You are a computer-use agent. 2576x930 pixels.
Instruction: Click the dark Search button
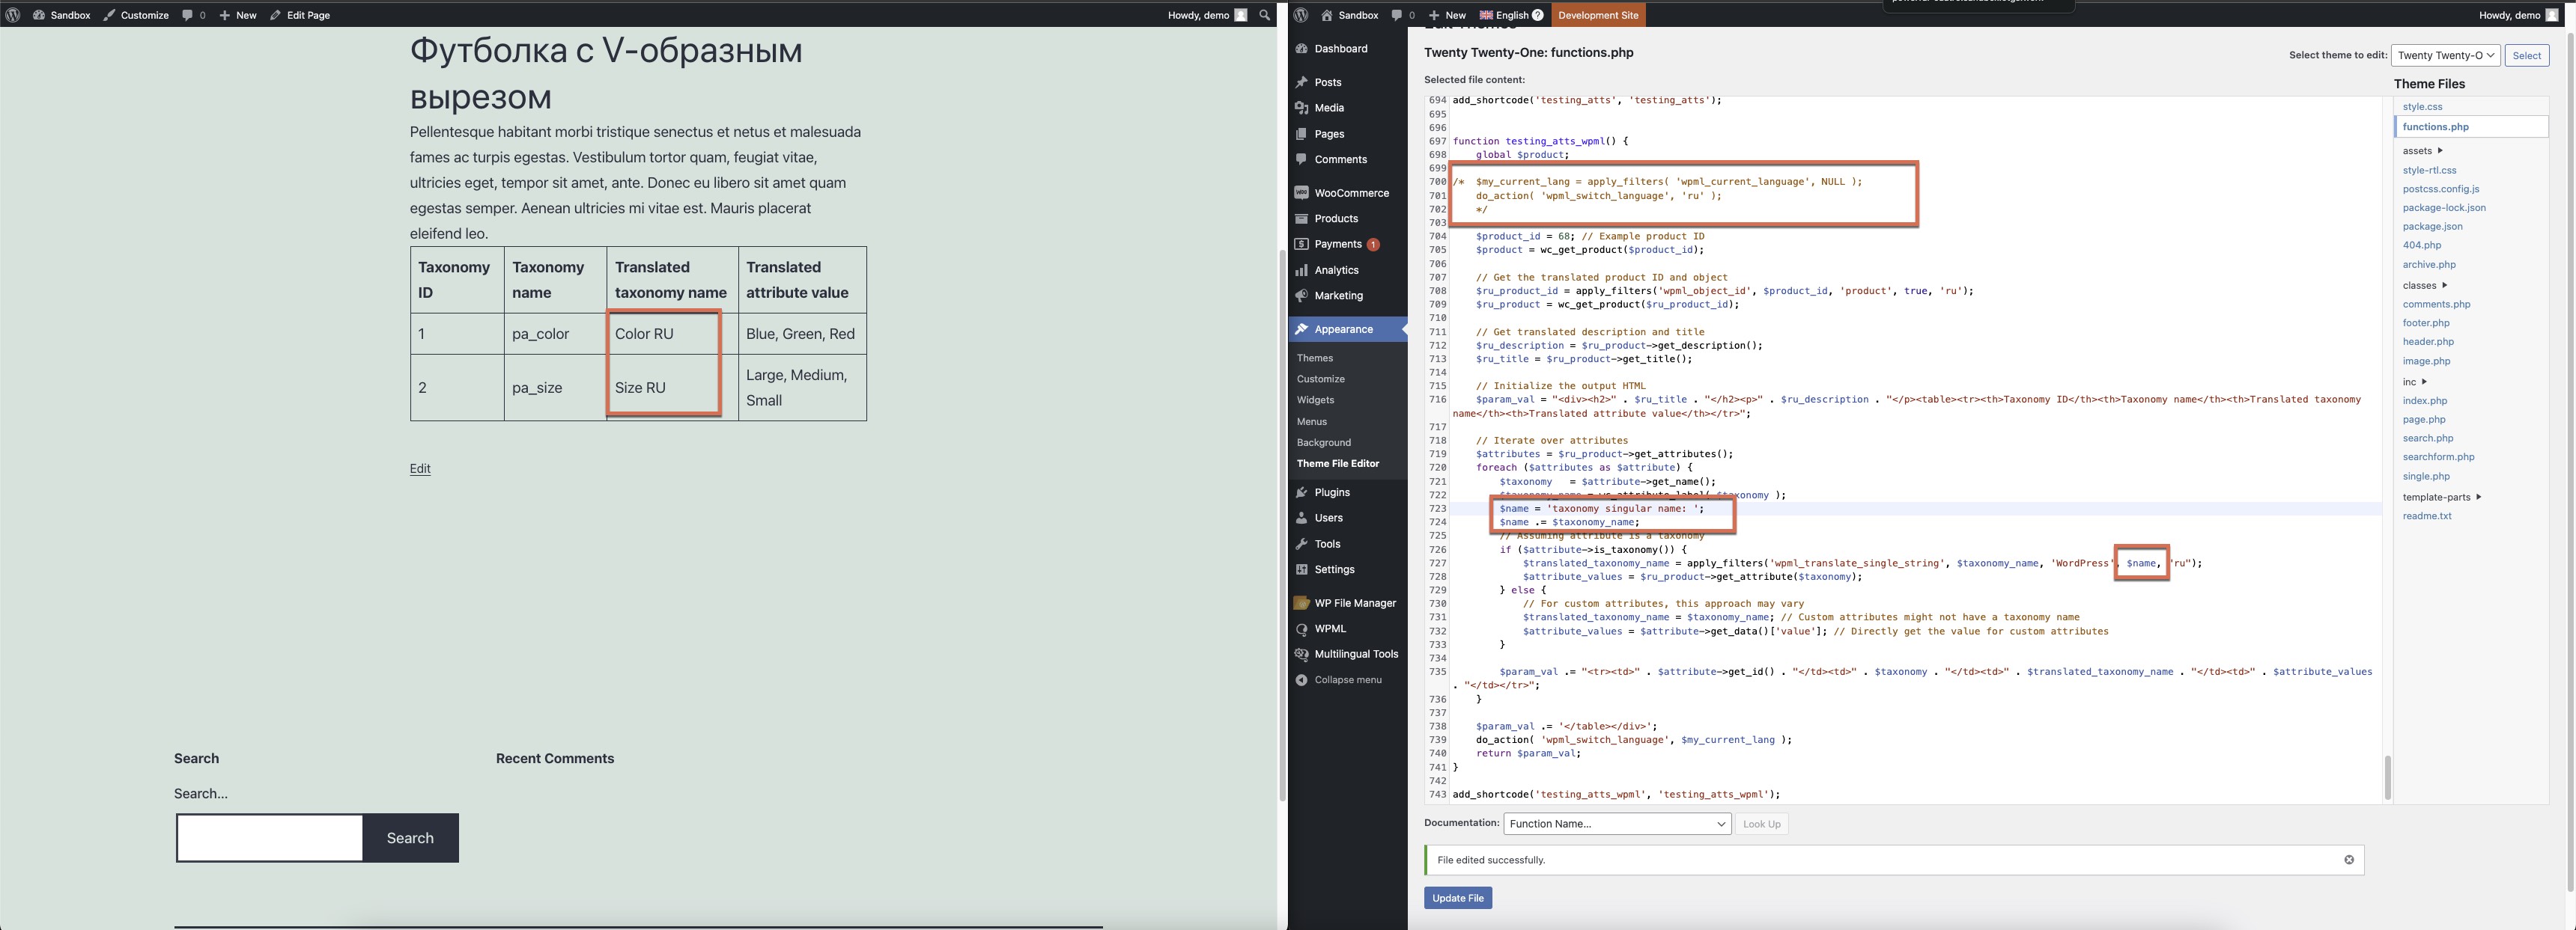point(410,837)
